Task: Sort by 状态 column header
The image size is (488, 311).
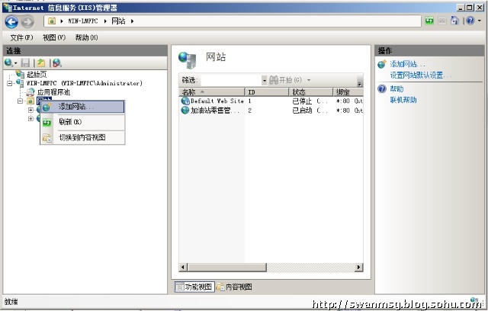Action: pyautogui.click(x=311, y=92)
